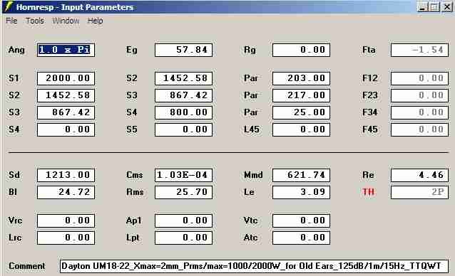Click the S3 field in the F23 row
The image size is (455, 276).
tap(183, 95)
